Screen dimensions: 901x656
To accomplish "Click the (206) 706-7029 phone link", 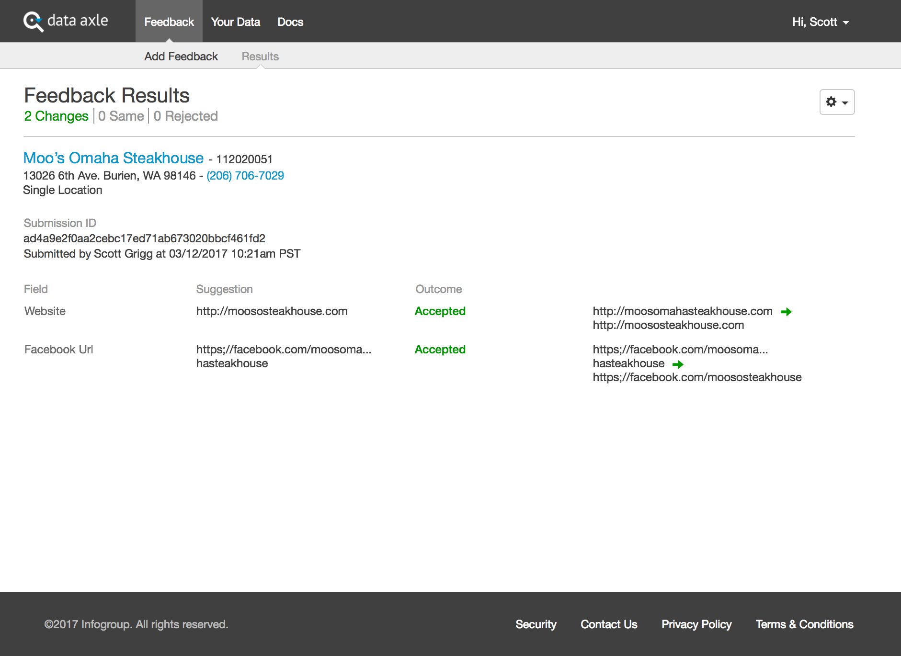I will [245, 176].
